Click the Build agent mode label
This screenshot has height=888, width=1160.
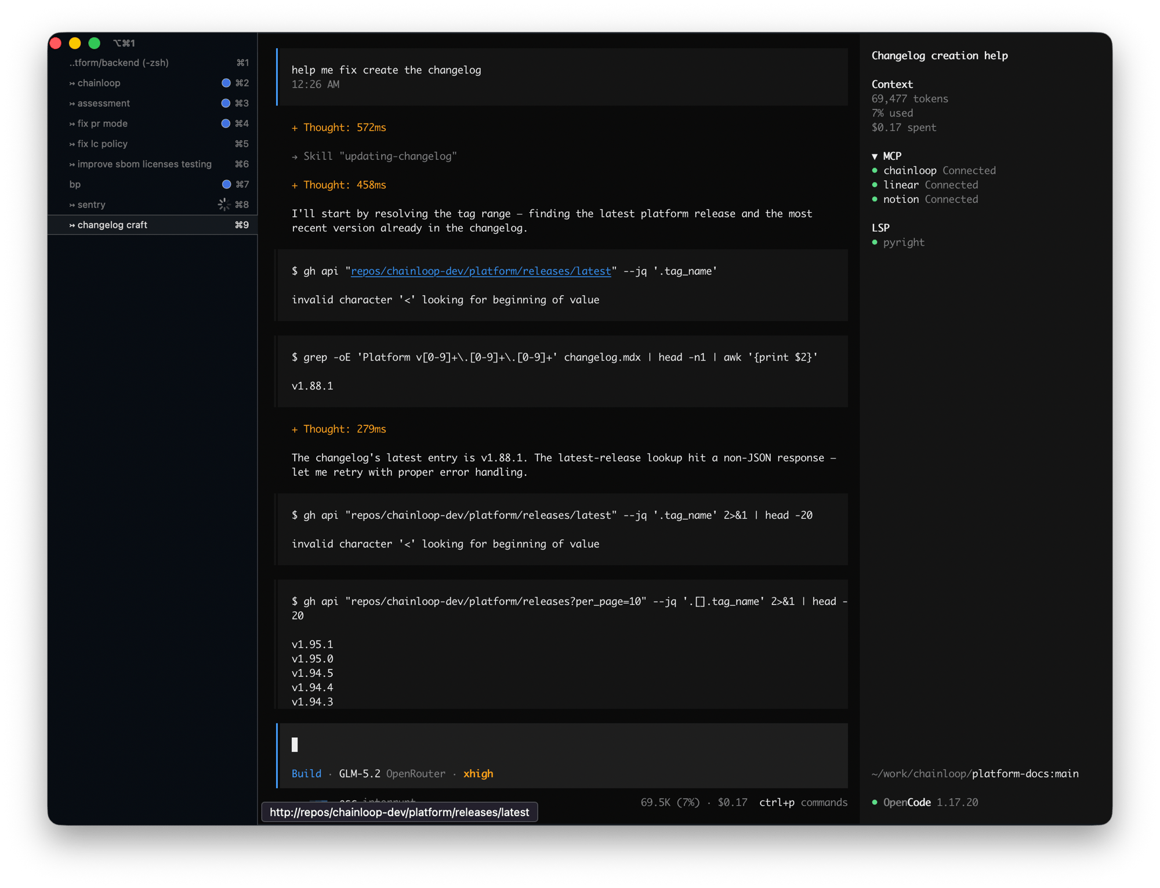(306, 774)
